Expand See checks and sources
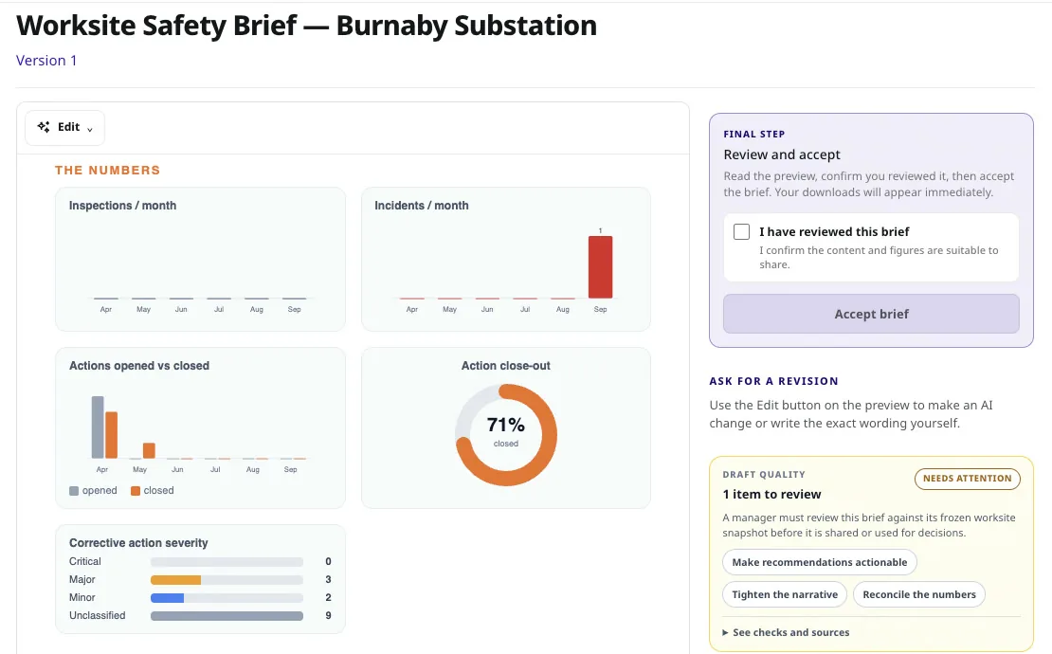The image size is (1052, 654). pyautogui.click(x=786, y=632)
